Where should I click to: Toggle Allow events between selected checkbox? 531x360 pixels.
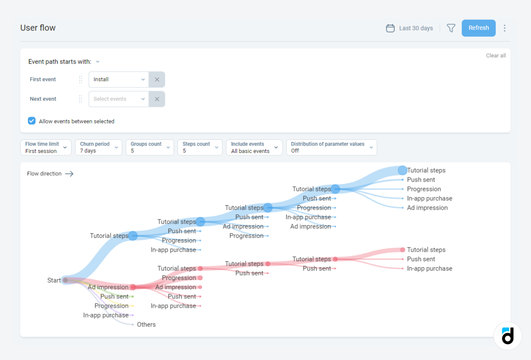32,121
